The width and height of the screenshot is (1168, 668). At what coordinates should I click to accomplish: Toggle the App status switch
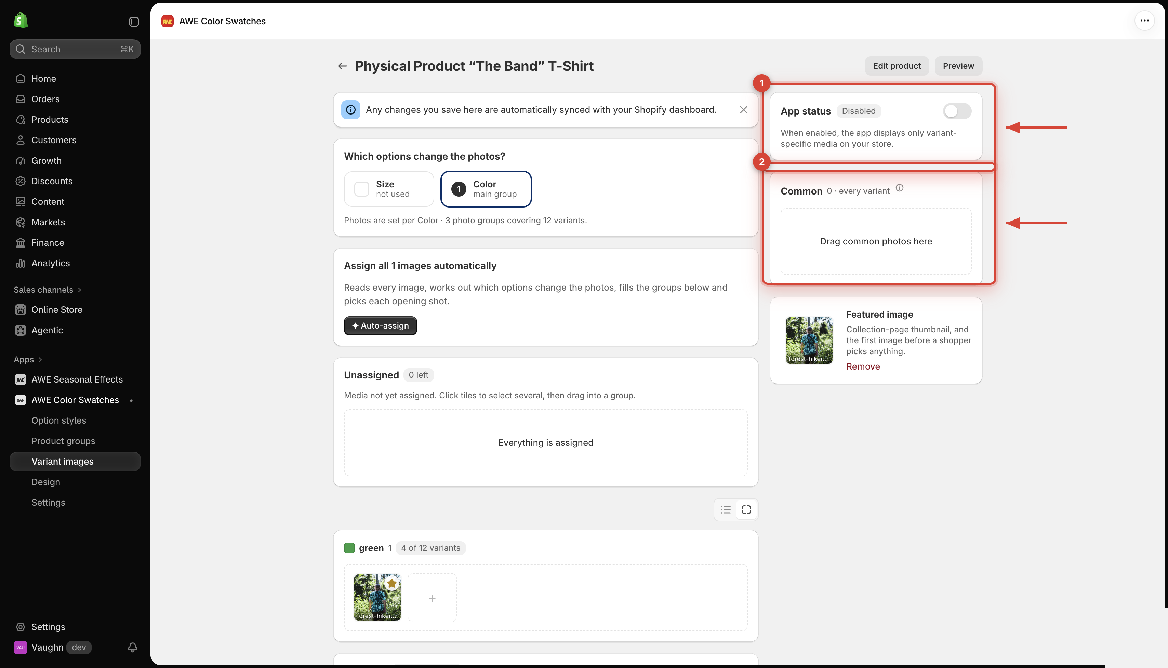click(957, 111)
